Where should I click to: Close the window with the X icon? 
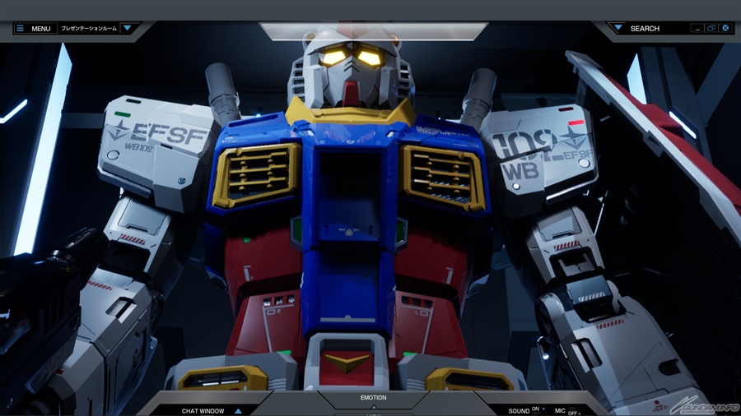point(726,28)
